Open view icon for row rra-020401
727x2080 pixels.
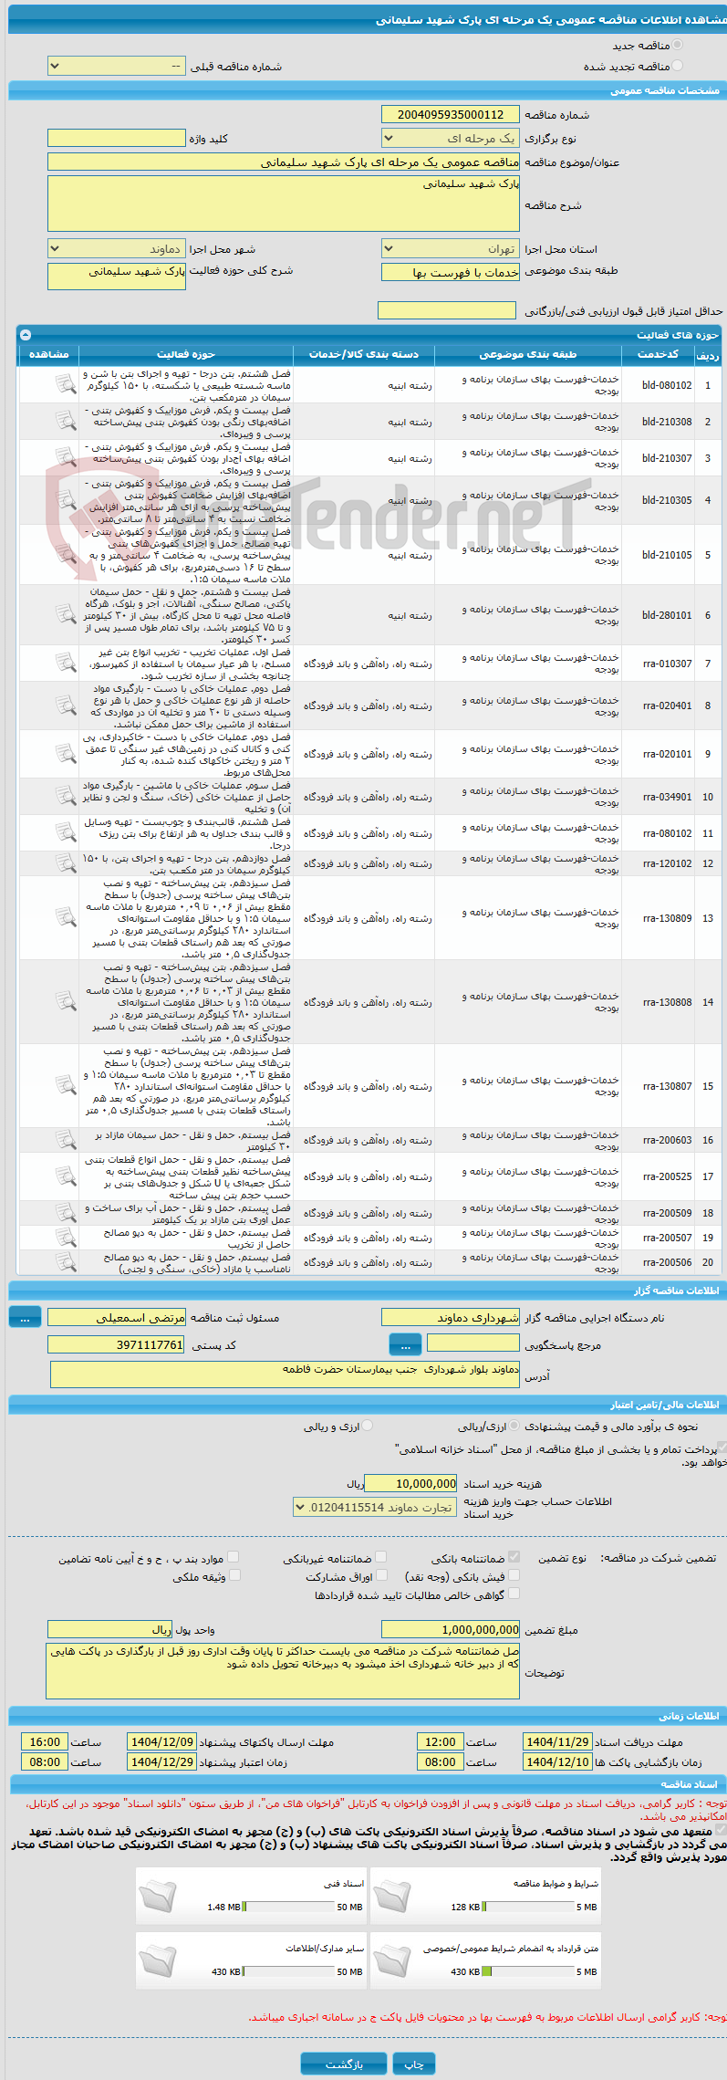point(66,706)
